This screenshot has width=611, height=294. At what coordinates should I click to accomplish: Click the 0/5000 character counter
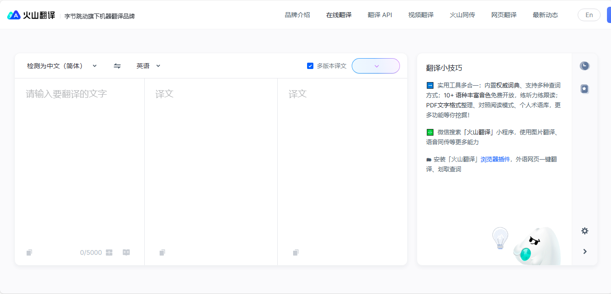[x=91, y=253]
